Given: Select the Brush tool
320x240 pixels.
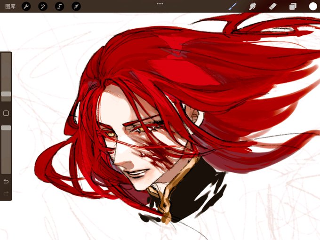Looking at the screenshot, I should click(x=232, y=7).
